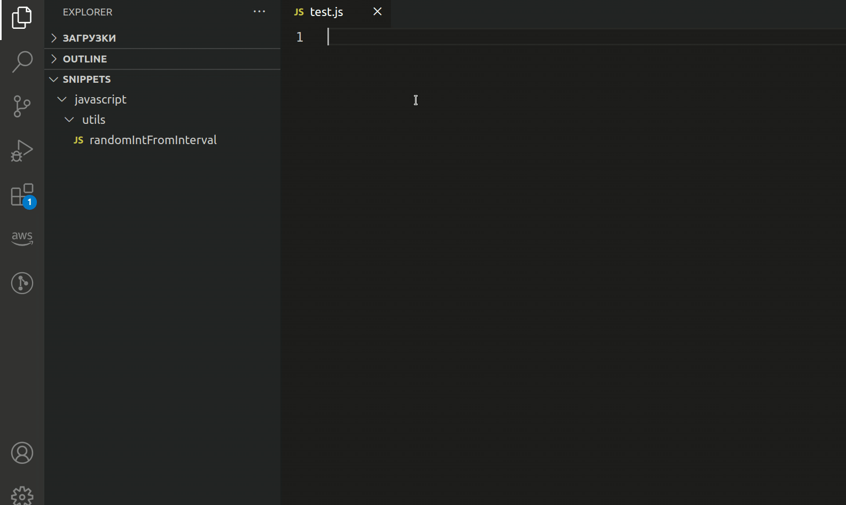Expand the OUTLINE section
846x505 pixels.
click(x=85, y=59)
